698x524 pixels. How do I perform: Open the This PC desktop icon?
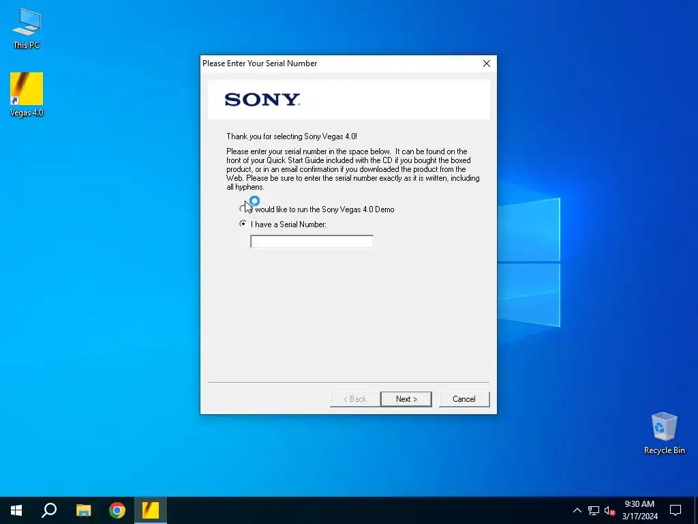(27, 28)
